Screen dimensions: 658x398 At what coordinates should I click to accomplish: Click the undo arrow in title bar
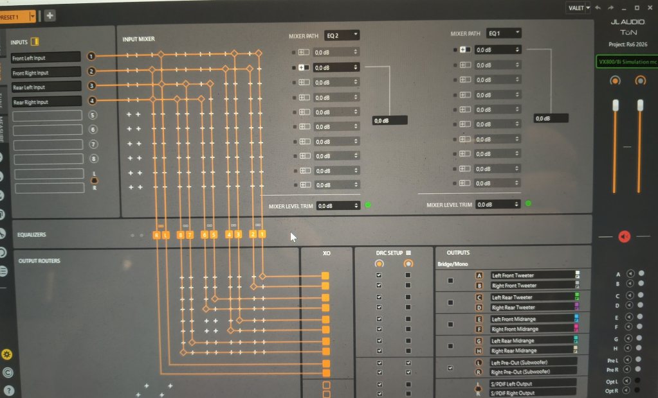(598, 8)
